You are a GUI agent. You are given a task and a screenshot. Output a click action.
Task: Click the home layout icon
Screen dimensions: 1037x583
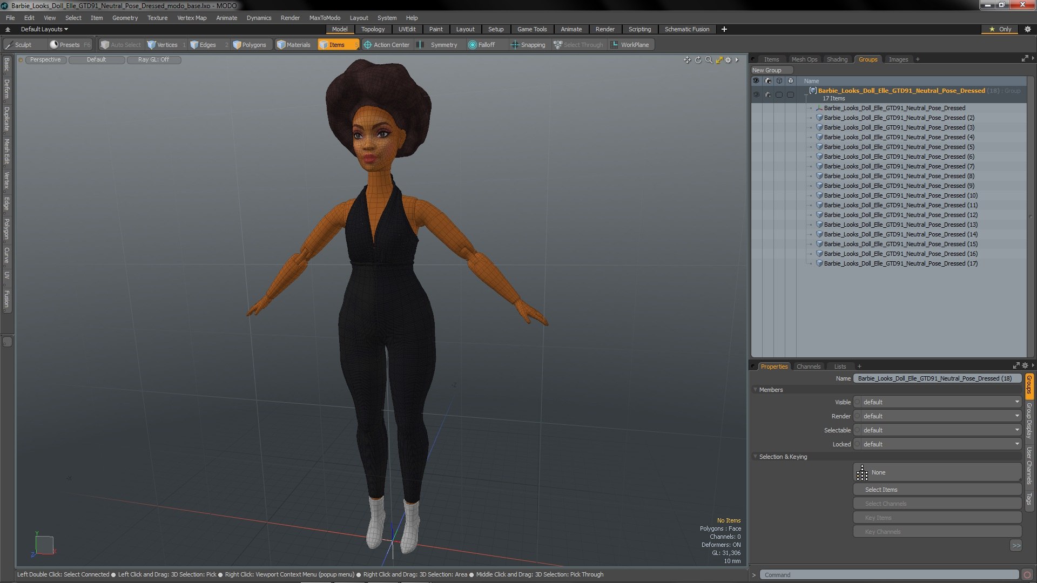tap(8, 29)
